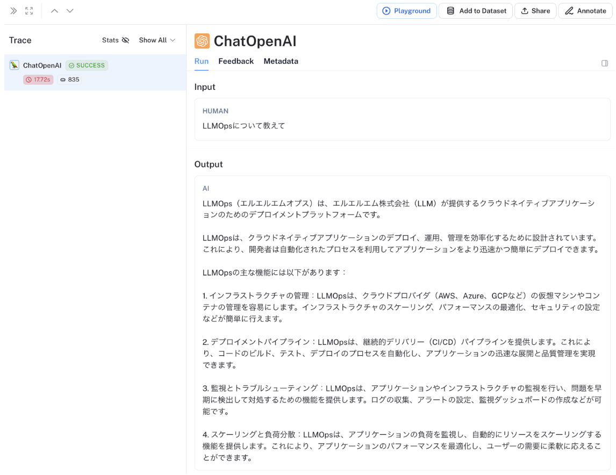Click the parrot icon beside ChatOpenAI
616x475 pixels.
15,65
